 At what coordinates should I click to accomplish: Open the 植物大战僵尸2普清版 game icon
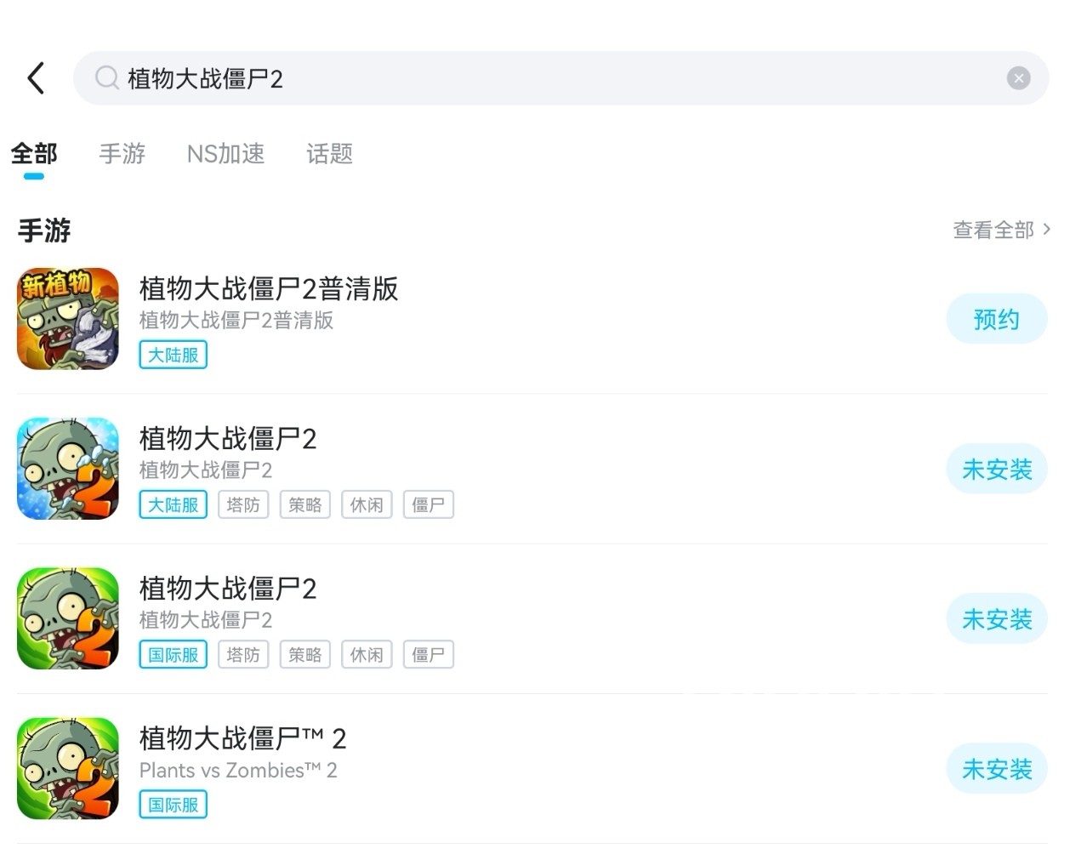coord(68,319)
